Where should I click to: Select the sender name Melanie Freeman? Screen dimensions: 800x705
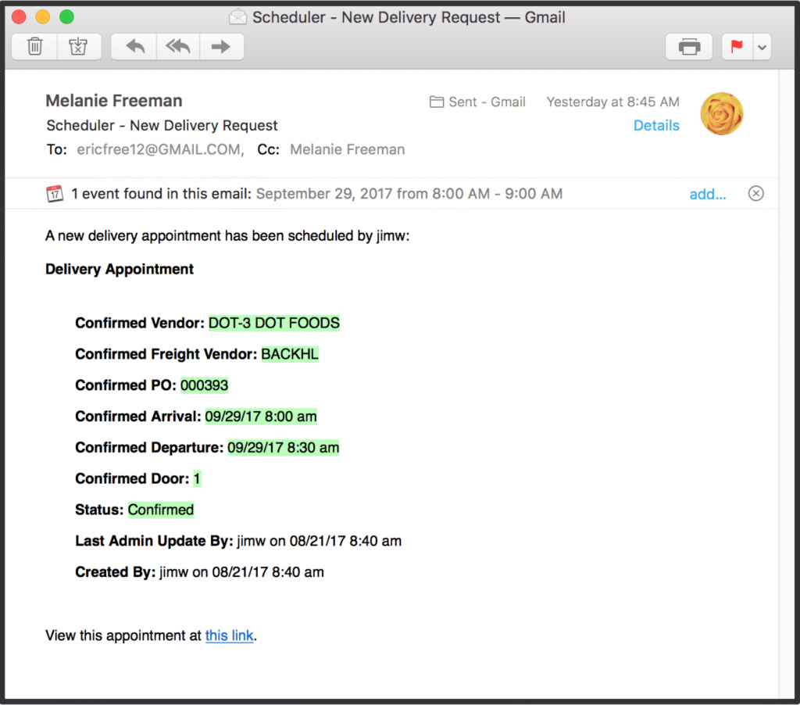coord(113,100)
